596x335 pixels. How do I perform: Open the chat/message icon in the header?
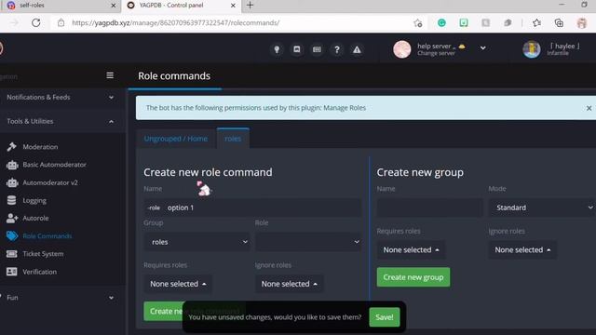297,49
